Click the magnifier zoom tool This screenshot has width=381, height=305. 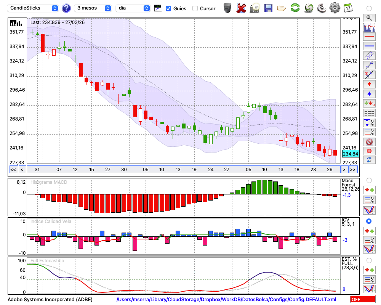(369, 18)
